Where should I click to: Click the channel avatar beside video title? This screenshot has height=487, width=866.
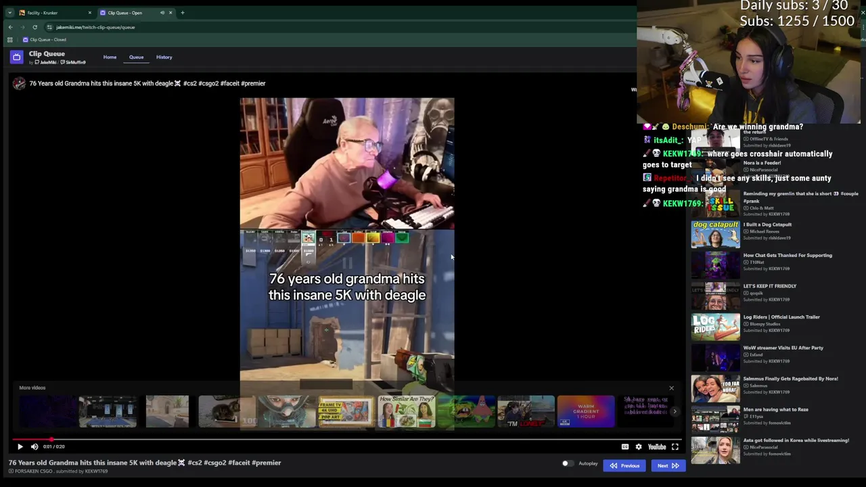click(x=19, y=83)
